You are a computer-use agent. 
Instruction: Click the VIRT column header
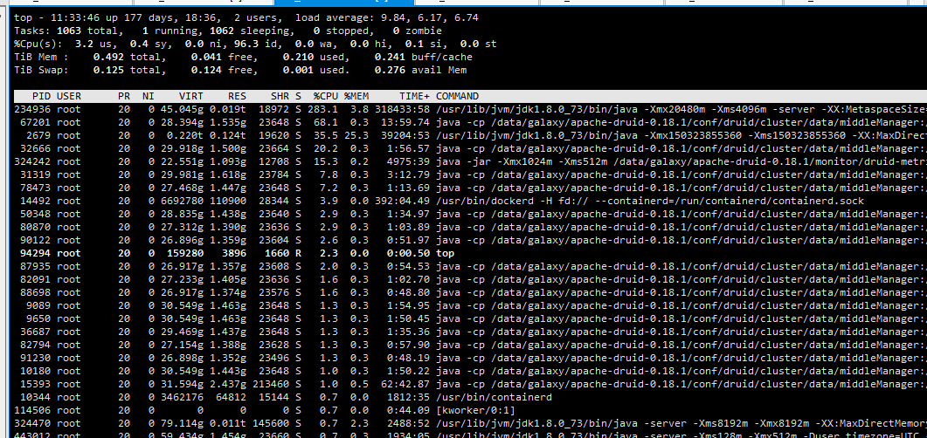[191, 96]
